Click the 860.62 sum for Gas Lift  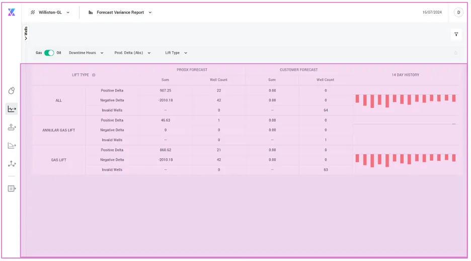[x=166, y=150]
